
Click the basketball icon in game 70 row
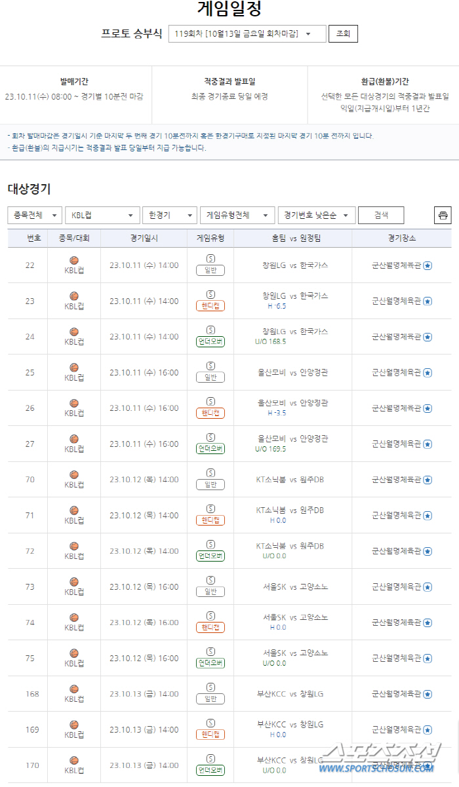[74, 474]
